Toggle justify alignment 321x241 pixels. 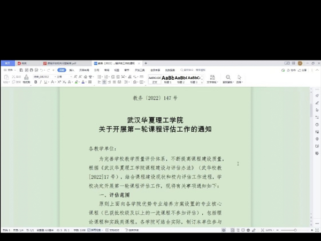click(114, 82)
